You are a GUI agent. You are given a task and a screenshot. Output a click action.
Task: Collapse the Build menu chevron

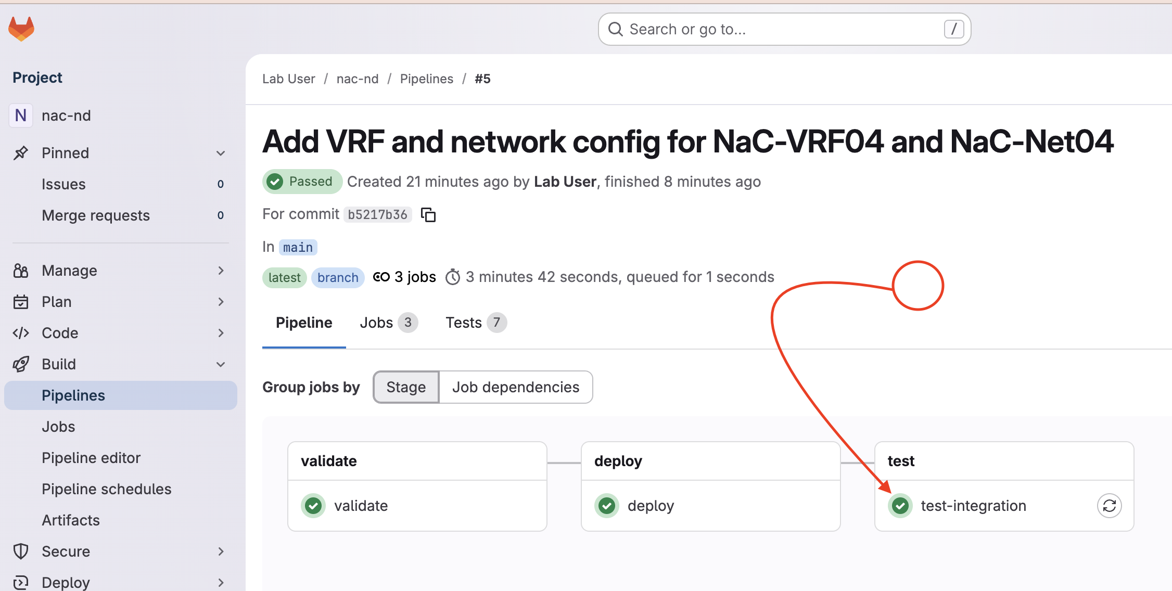click(x=221, y=364)
